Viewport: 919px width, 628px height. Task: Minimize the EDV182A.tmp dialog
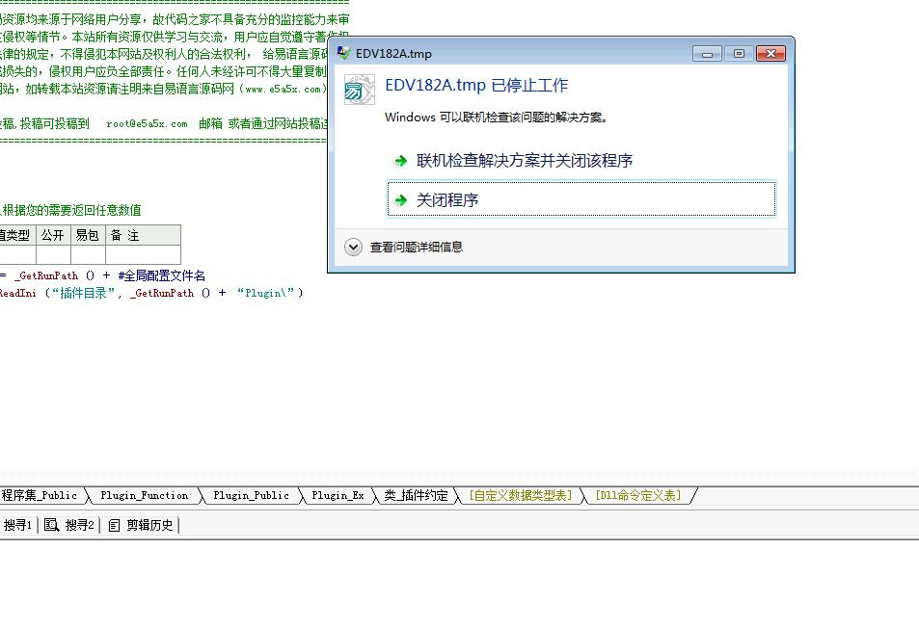(x=707, y=53)
